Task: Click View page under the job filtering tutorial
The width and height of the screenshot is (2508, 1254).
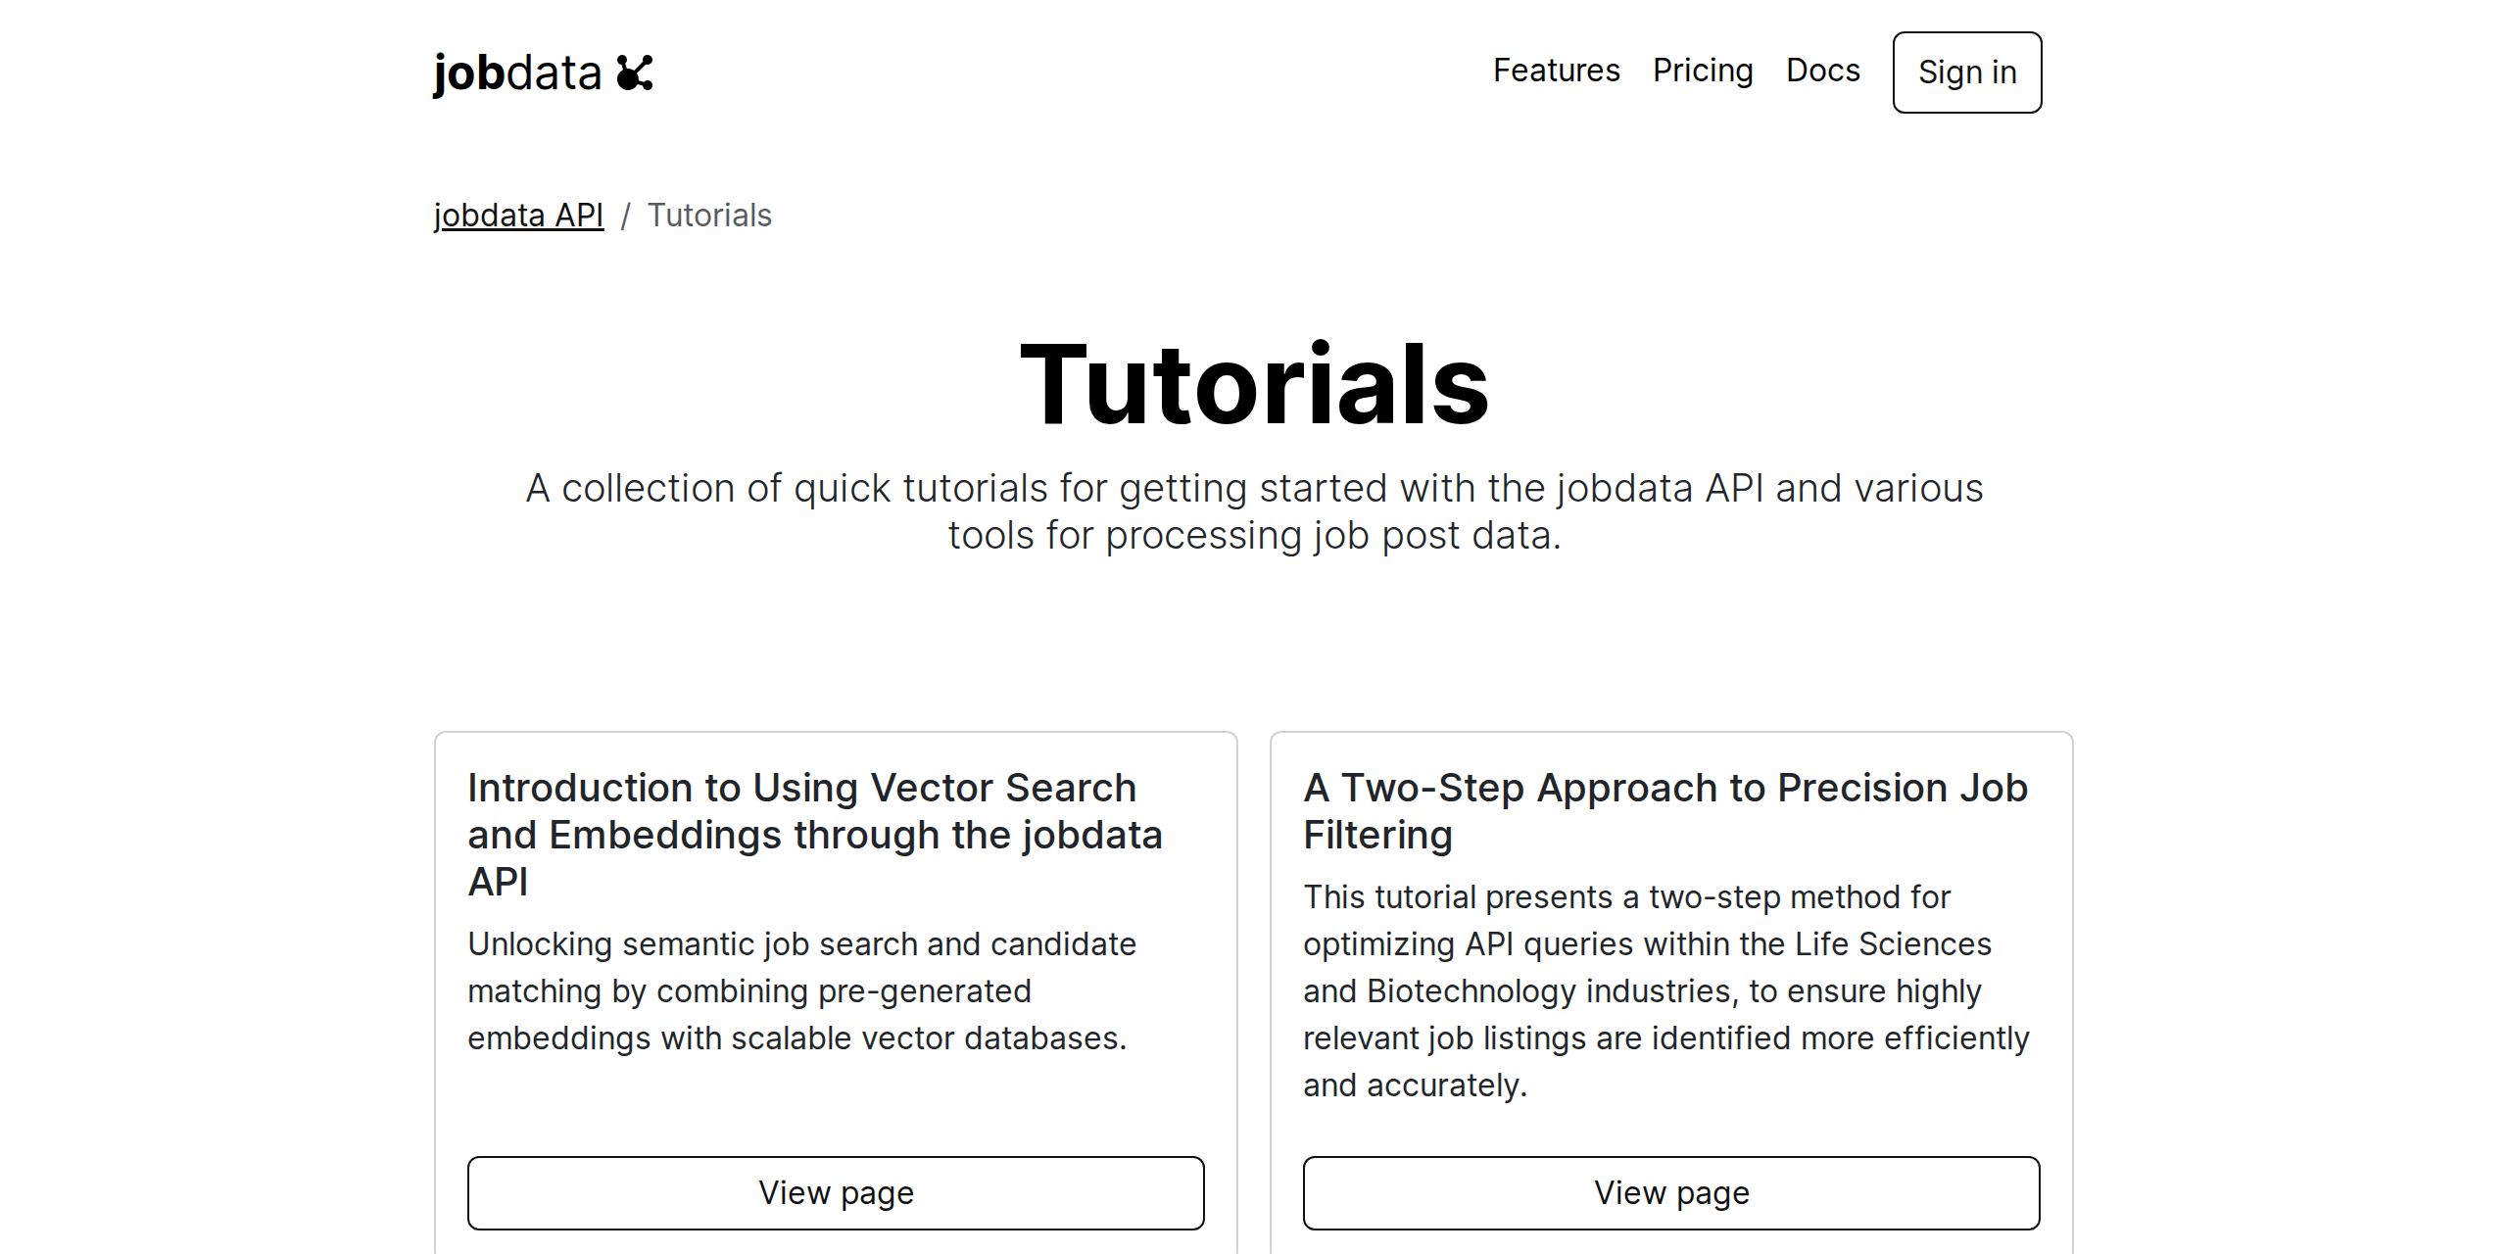Action: pos(1671,1192)
